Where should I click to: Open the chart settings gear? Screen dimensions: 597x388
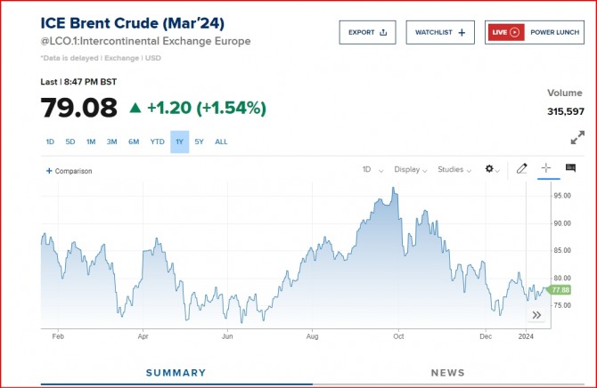pyautogui.click(x=489, y=168)
